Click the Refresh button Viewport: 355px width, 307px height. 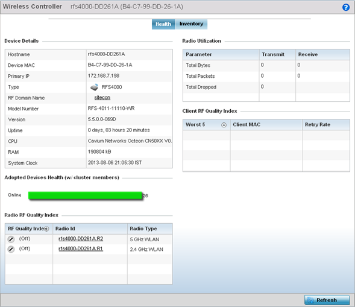coord(327,300)
